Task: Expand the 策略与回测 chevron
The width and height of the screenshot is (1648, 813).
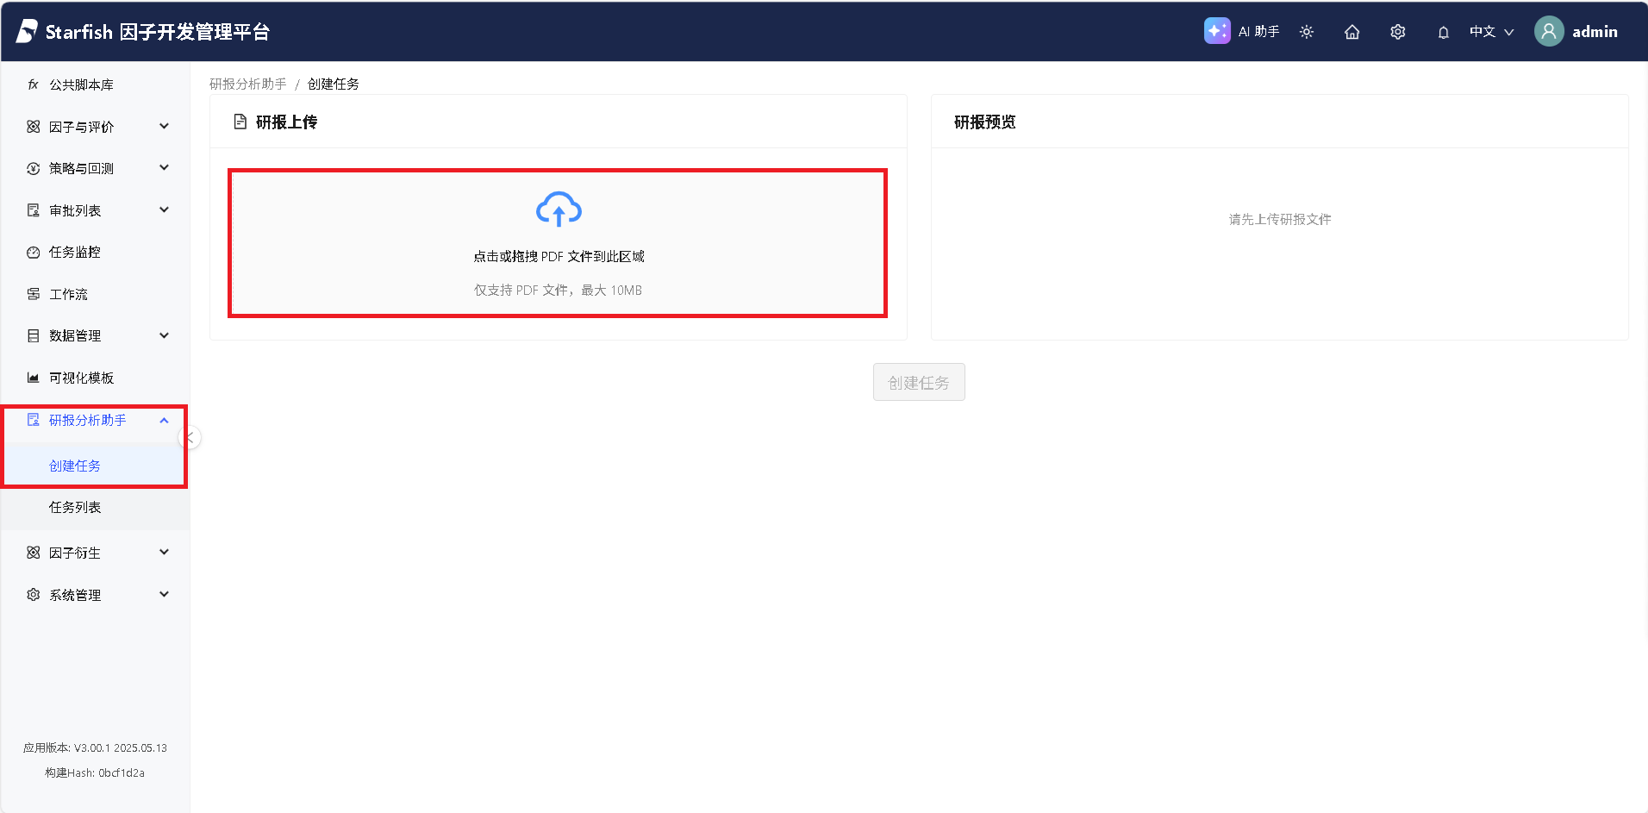Action: point(164,168)
